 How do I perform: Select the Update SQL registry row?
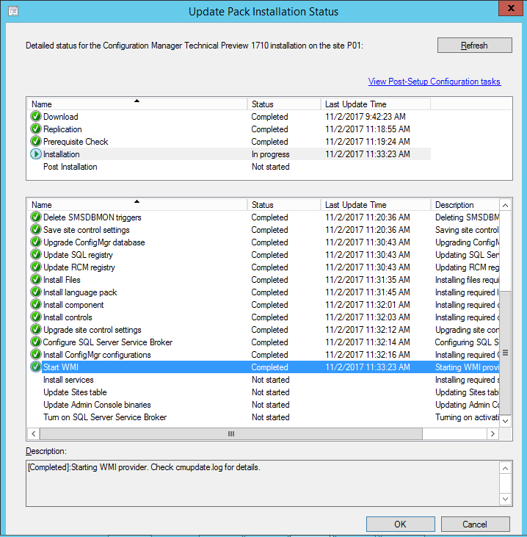point(263,255)
